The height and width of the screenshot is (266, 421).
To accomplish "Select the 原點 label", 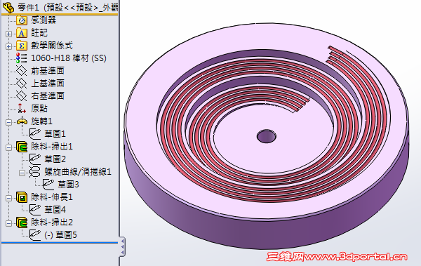I will coord(39,109).
